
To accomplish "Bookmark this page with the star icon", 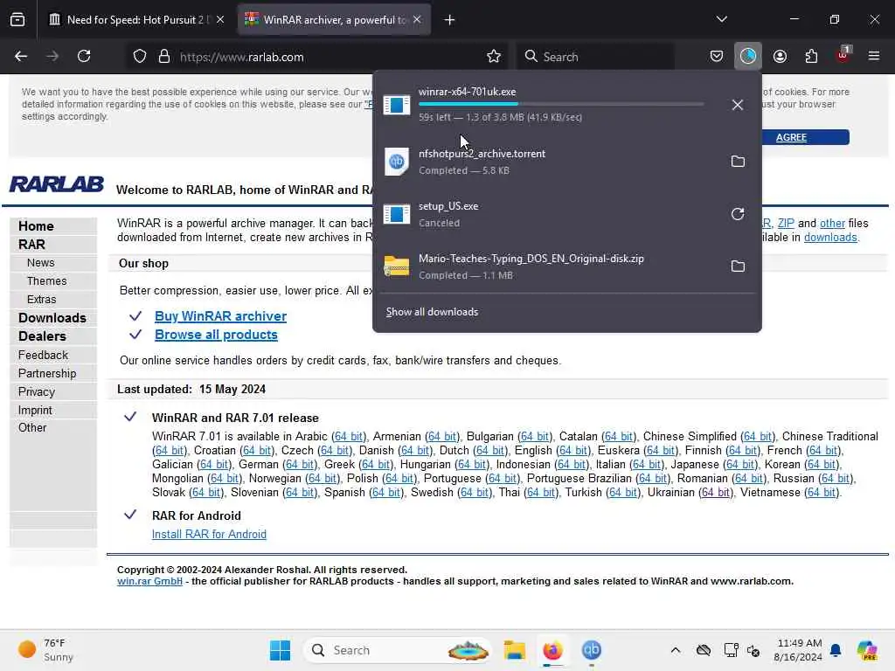I will [494, 57].
